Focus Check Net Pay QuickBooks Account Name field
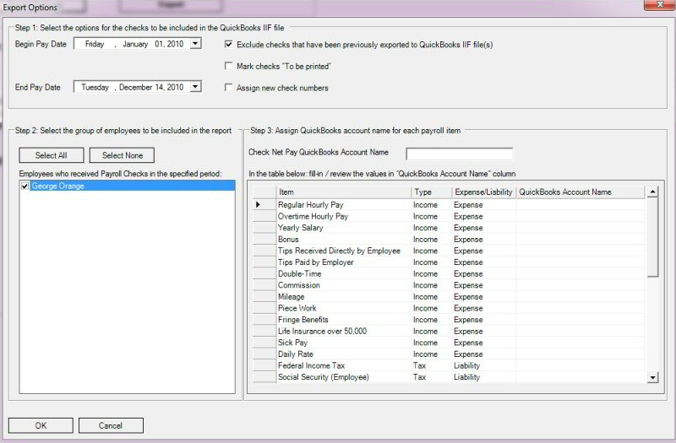676x443 pixels. (460, 154)
